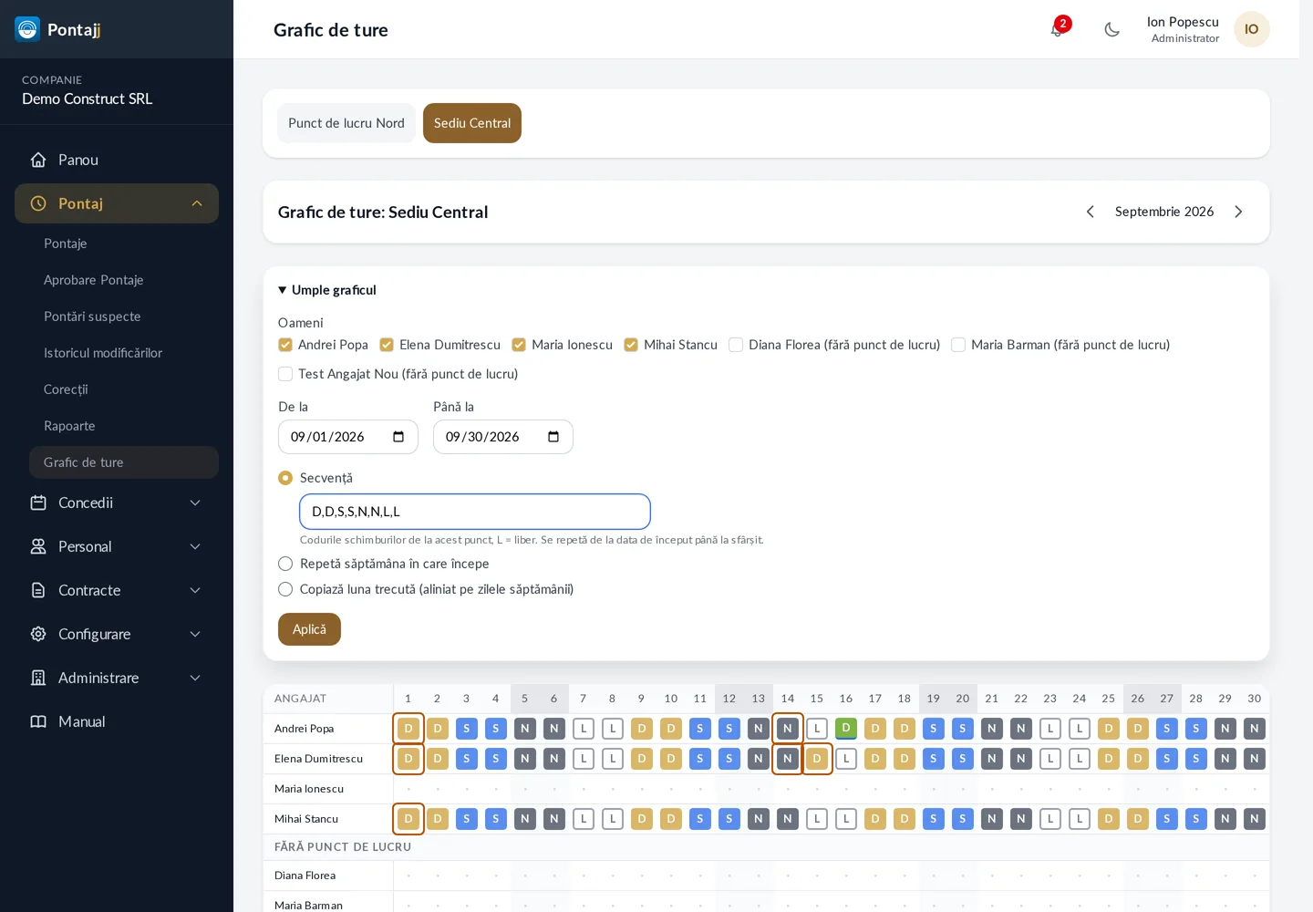Viewport: 1313px width, 912px height.
Task: Expand the Contracte menu chevron
Action: pos(195,590)
